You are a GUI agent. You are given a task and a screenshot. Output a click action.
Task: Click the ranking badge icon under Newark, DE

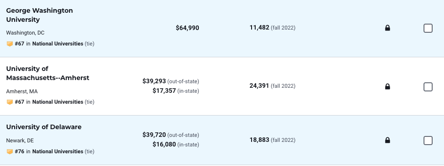click(10, 151)
